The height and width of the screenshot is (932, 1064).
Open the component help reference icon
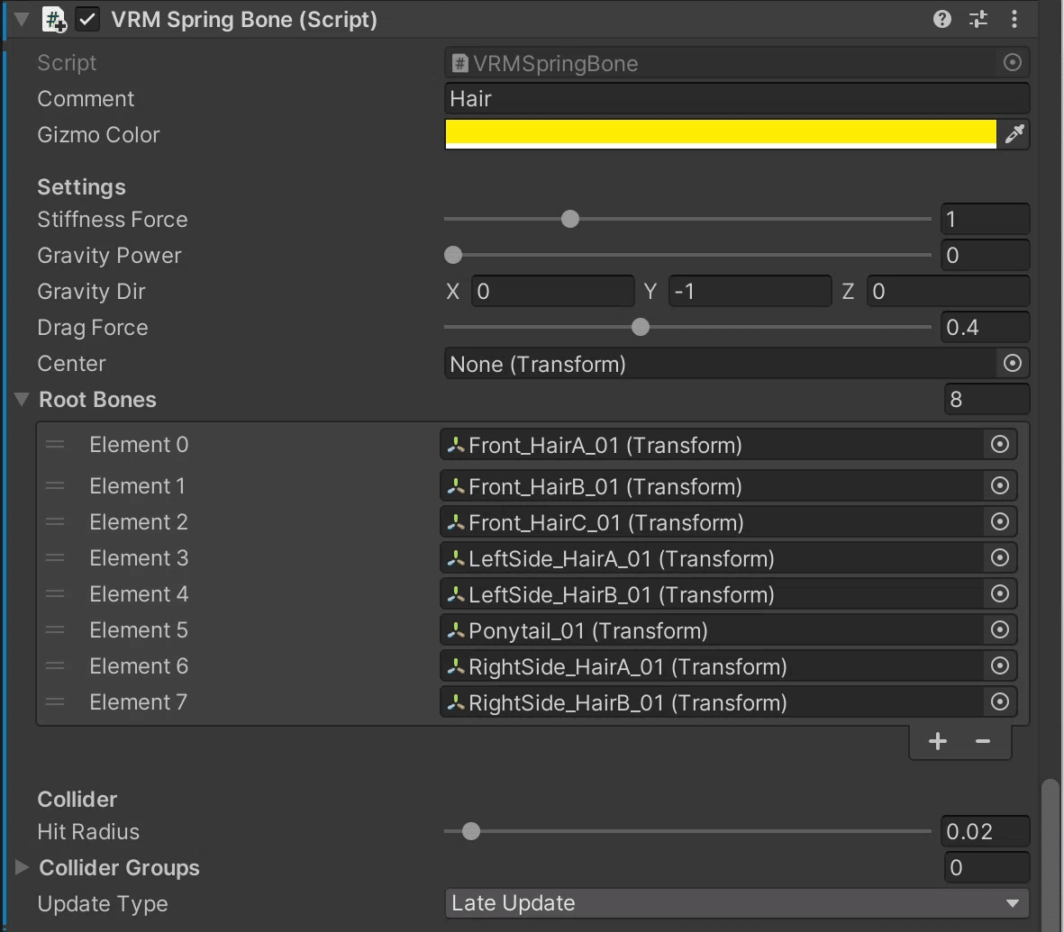(x=942, y=19)
